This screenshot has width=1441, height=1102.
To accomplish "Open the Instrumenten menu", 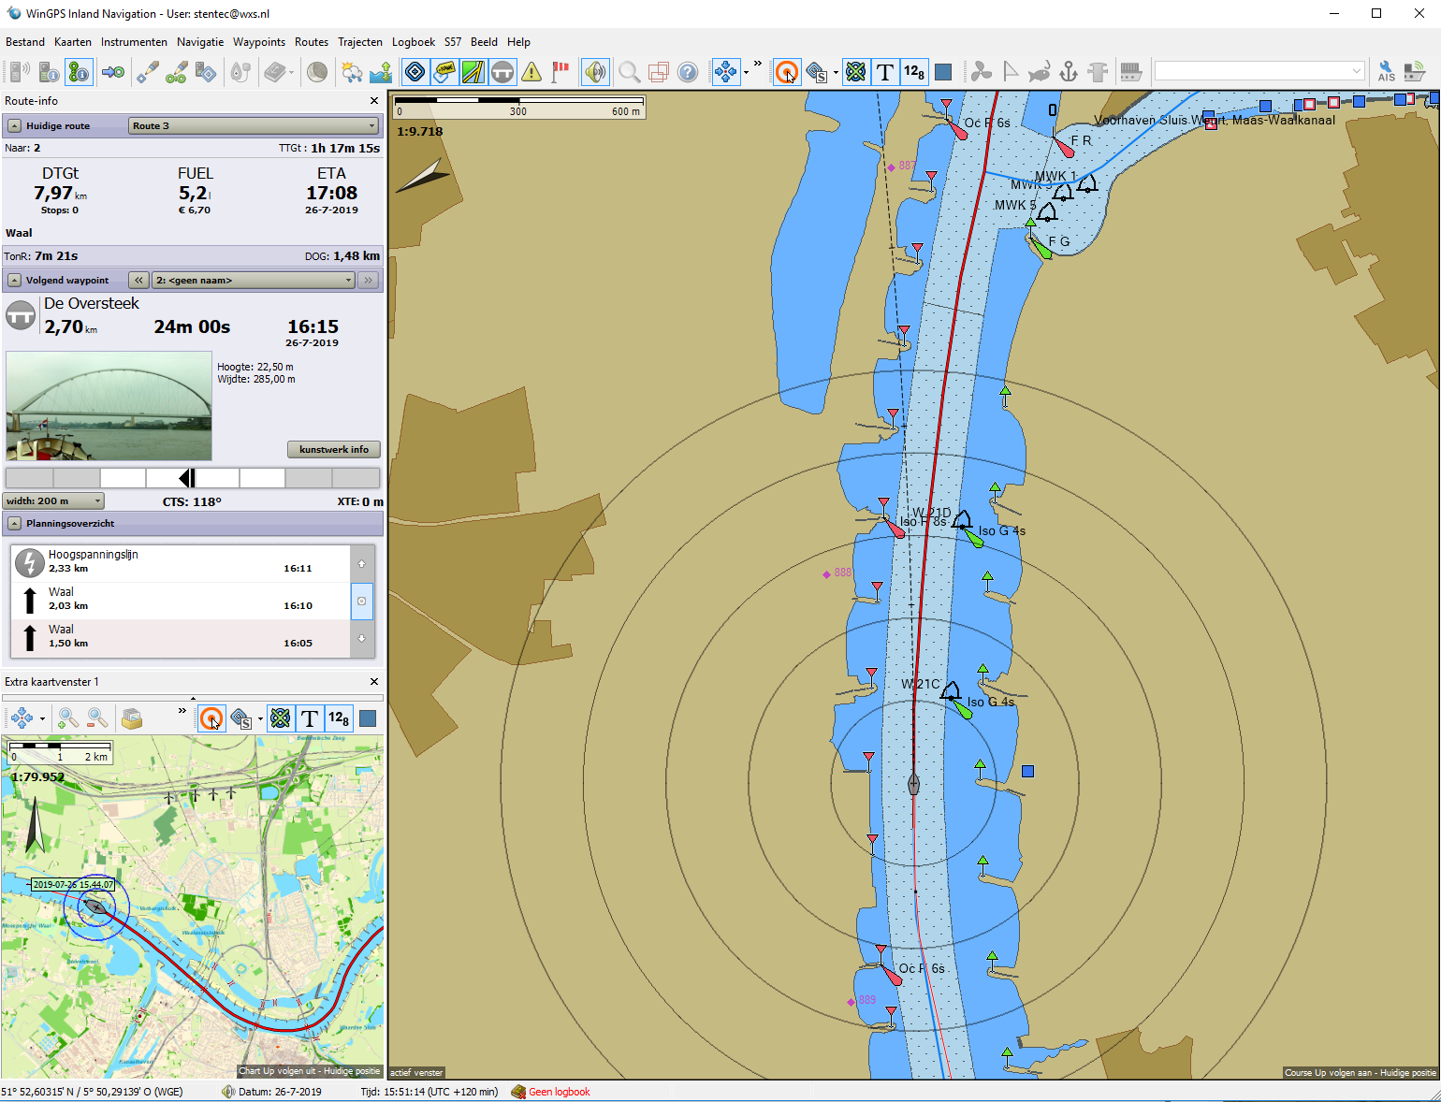I will pos(134,42).
